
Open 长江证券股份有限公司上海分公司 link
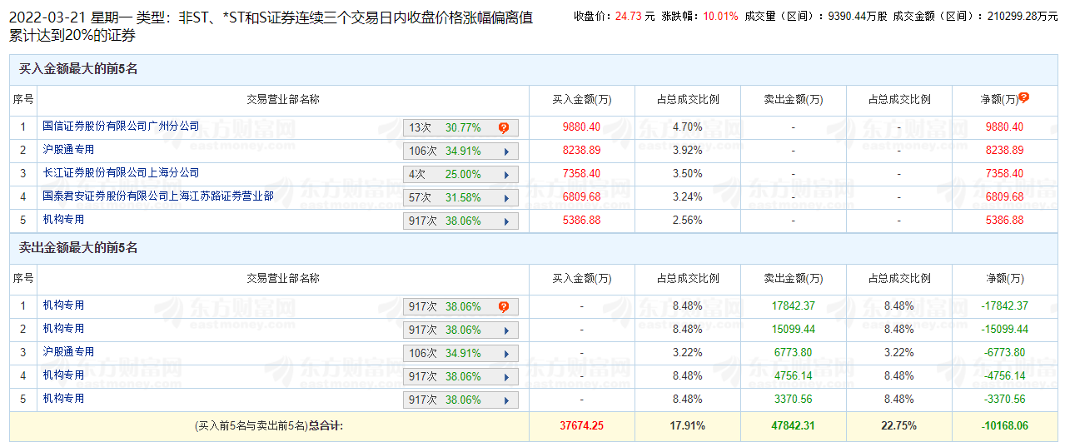[122, 173]
